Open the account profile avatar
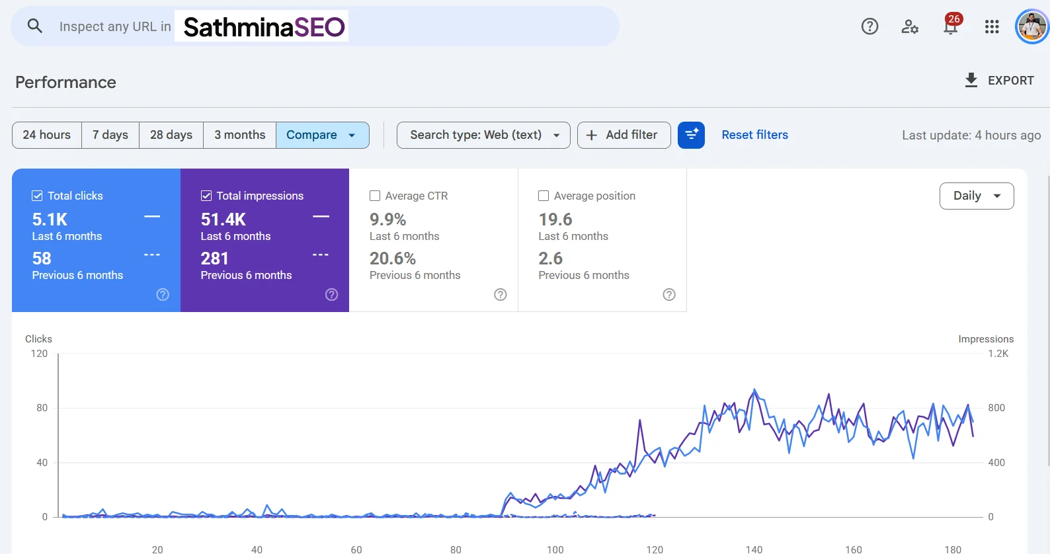Viewport: 1050px width, 554px height. [x=1032, y=26]
